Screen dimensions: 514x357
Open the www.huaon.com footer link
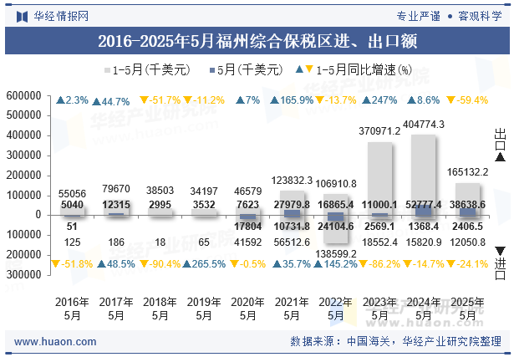click(55, 342)
